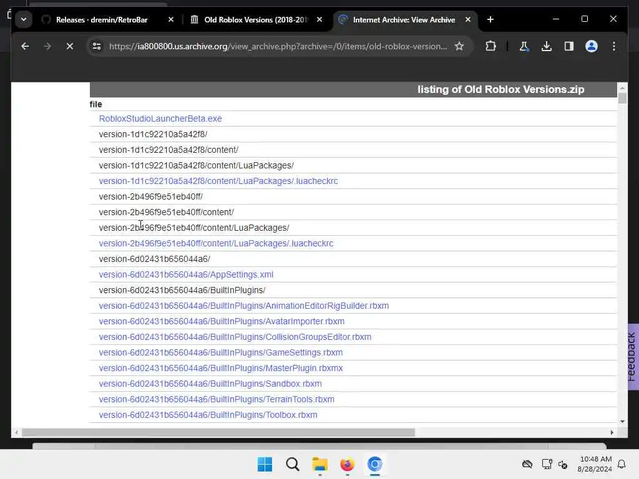This screenshot has height=479, width=639.
Task: Open TerrainTools.rbxm link
Action: click(x=217, y=399)
